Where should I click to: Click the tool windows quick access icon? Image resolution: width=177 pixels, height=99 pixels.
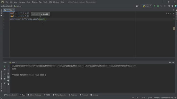1,98
